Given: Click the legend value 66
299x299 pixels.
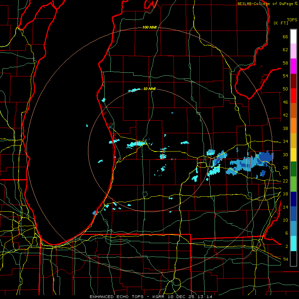Looking at the screenshot, I should click(285, 37).
